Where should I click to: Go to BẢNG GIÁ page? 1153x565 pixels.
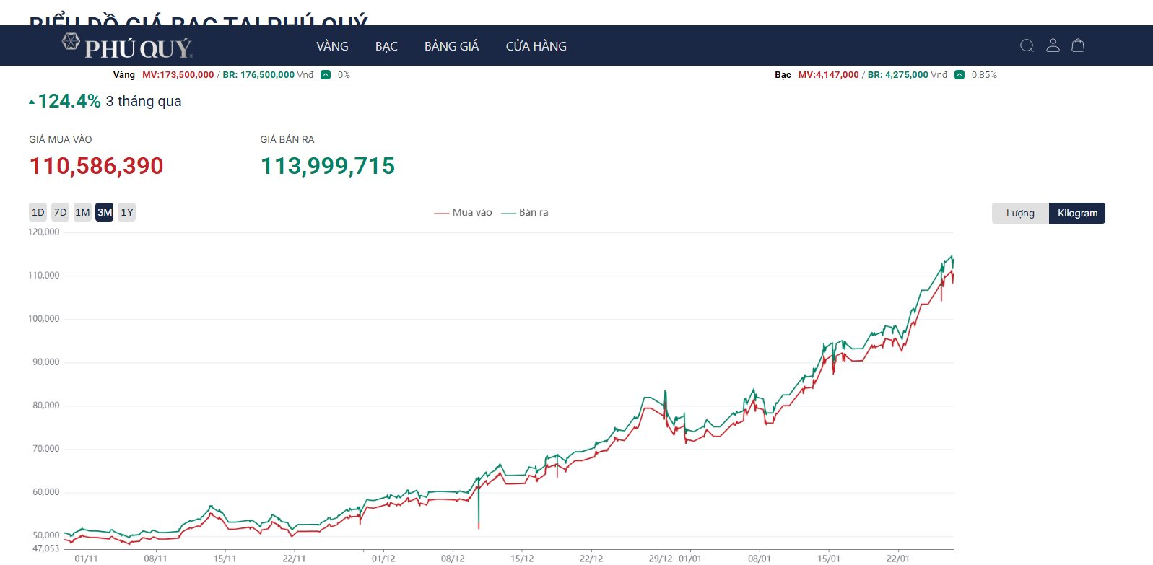[x=451, y=46]
